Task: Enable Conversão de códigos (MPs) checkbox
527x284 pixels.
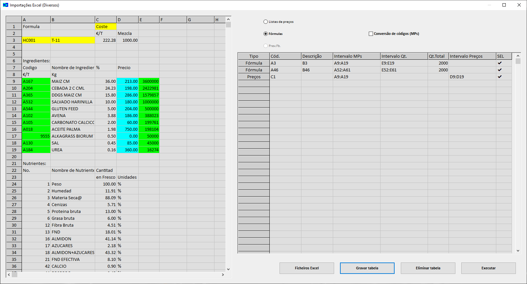Action: 371,34
